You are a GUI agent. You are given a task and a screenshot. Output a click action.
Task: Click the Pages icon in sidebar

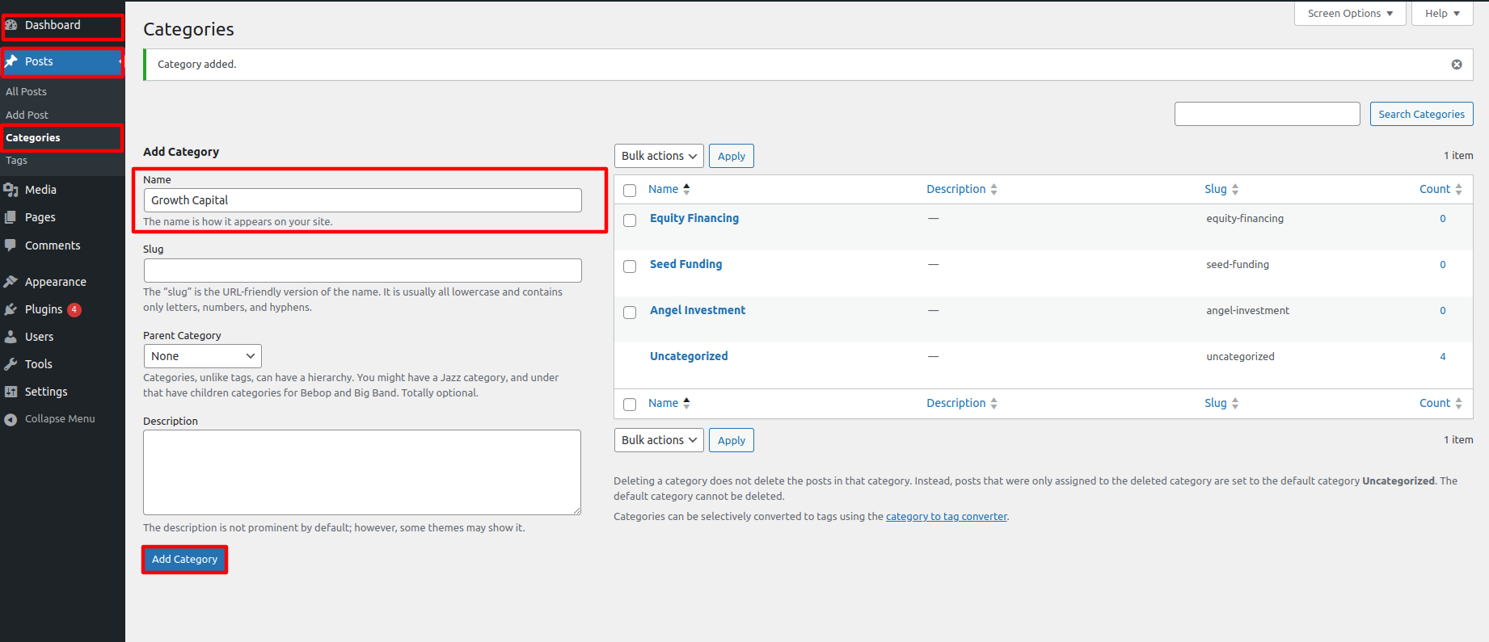tap(11, 217)
